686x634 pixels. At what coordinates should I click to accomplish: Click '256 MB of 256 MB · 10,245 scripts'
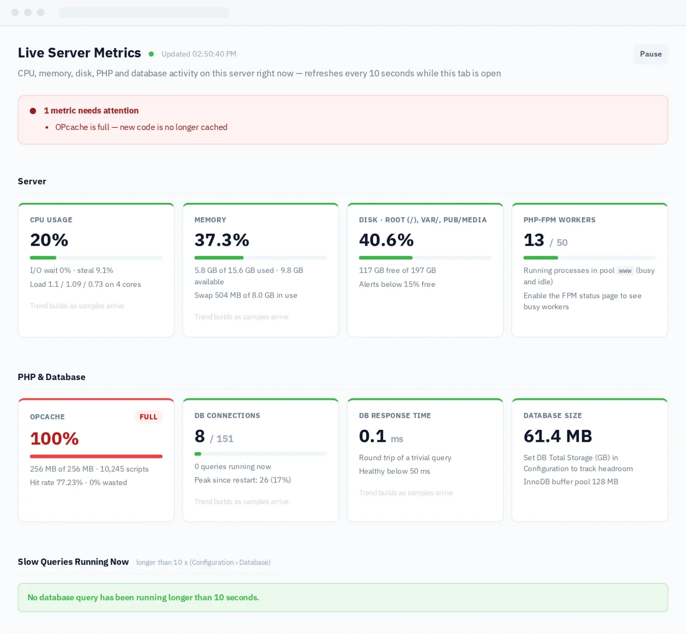[89, 469]
